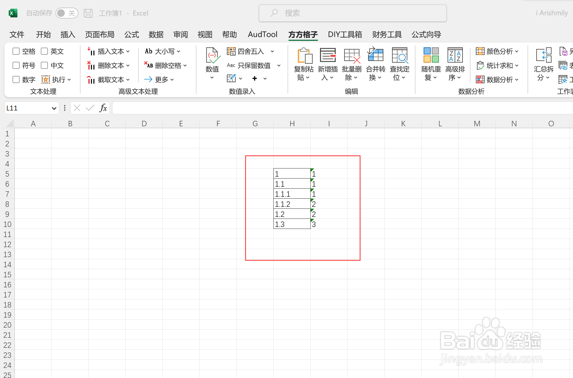This screenshot has height=378, width=573.
Task: Click the 截取文本 icon
Action: [91, 79]
